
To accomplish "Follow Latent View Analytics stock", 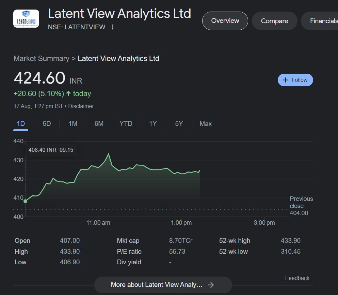I will click(x=295, y=80).
